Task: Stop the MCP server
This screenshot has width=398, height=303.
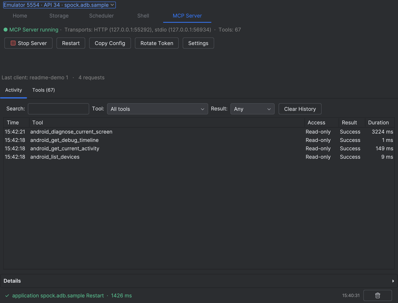Action: click(x=28, y=43)
